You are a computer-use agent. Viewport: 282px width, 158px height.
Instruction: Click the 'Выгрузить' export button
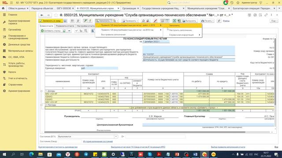[189, 21]
